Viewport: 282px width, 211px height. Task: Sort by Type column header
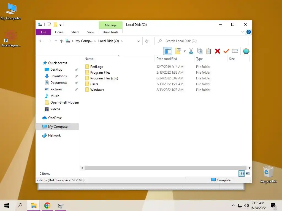(211, 59)
